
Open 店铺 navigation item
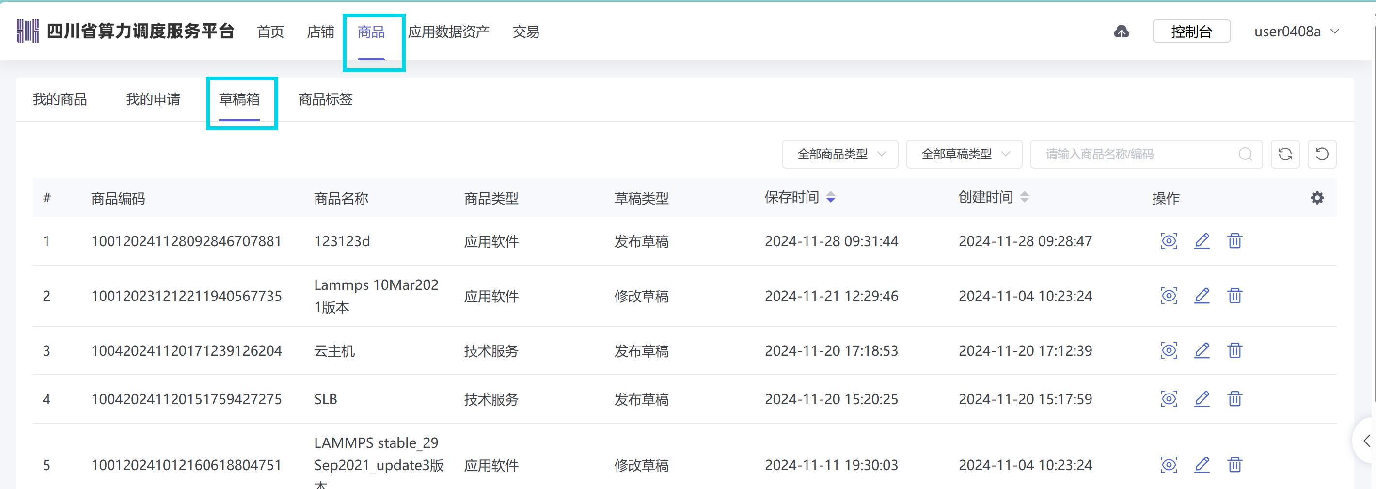(320, 32)
